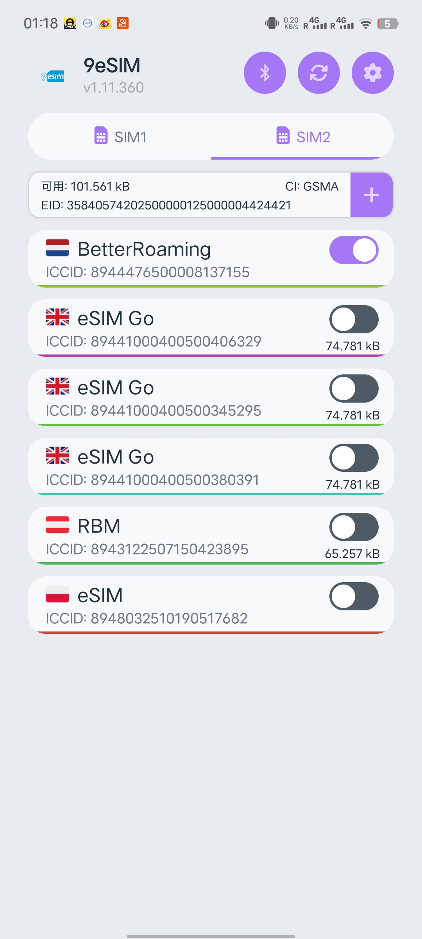Enable eSIM Go profile ending 406329

coord(354,319)
